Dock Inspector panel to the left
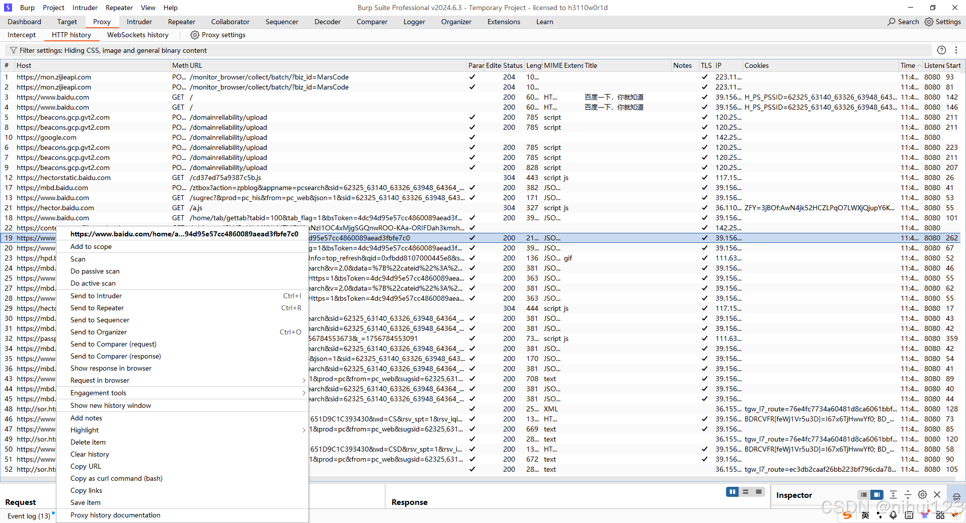The image size is (966, 523). point(863,495)
